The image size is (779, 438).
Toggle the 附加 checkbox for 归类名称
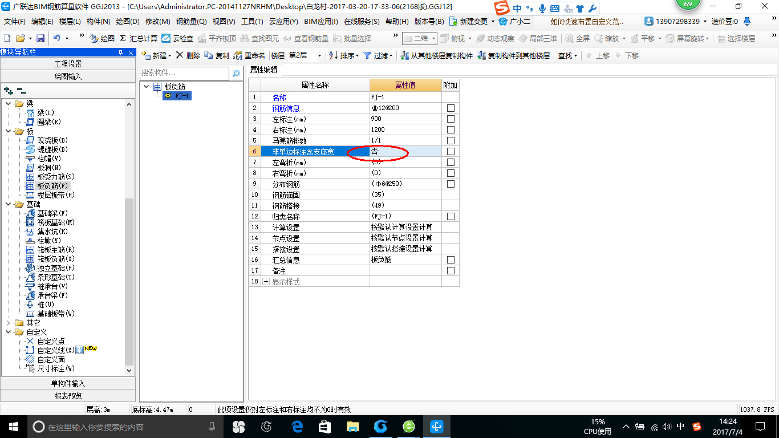pos(450,216)
